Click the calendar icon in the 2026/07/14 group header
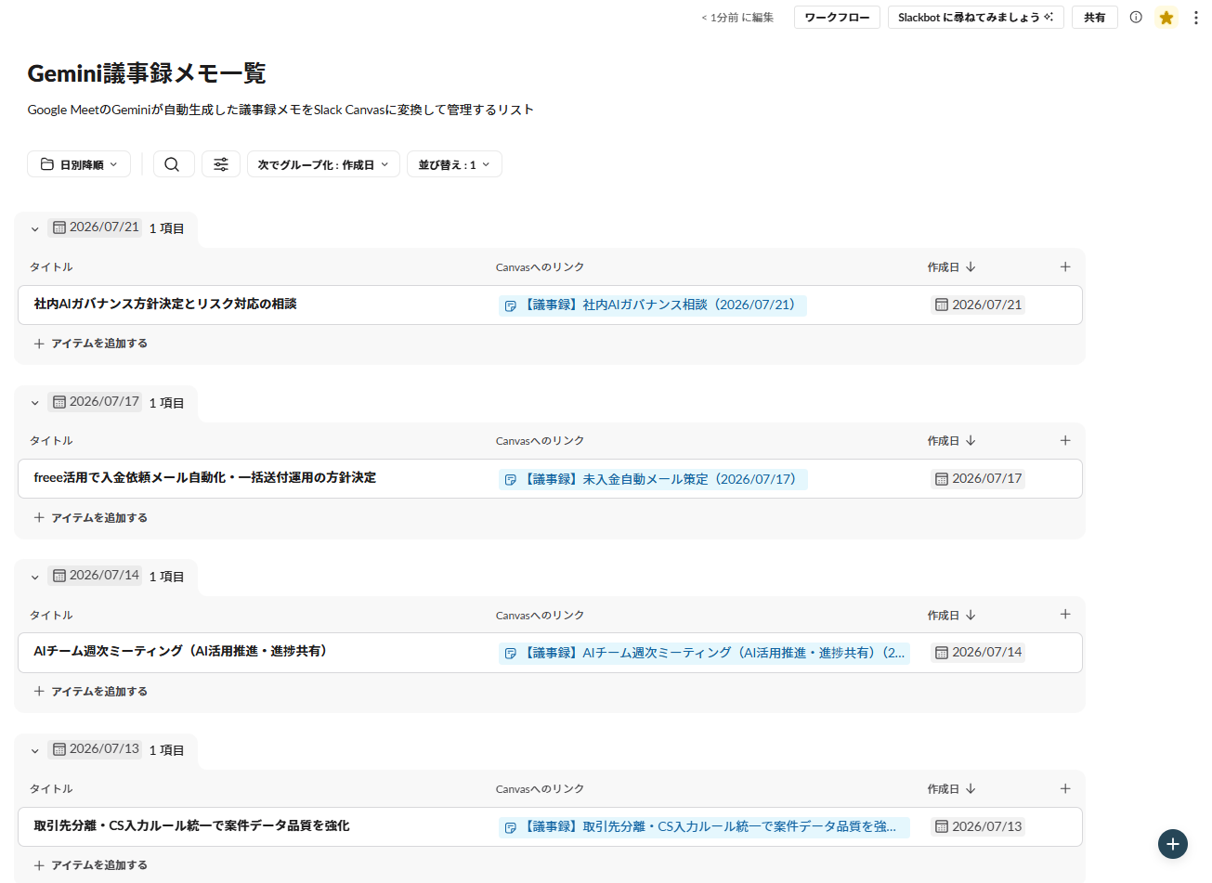The height and width of the screenshot is (883, 1212). [59, 576]
